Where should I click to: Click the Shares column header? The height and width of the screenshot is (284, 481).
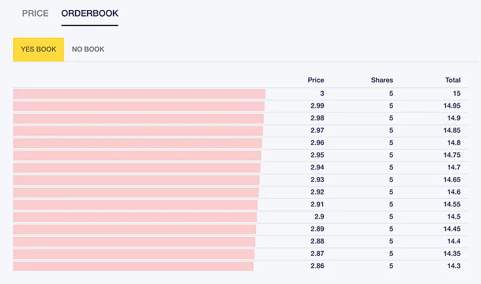click(x=382, y=80)
